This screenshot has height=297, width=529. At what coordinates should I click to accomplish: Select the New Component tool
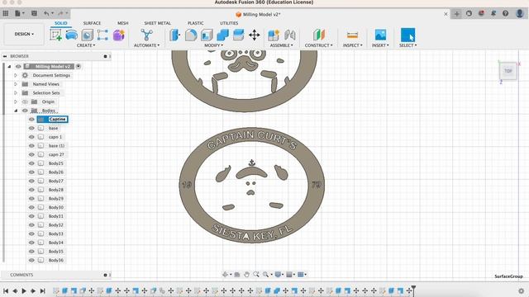tap(274, 35)
